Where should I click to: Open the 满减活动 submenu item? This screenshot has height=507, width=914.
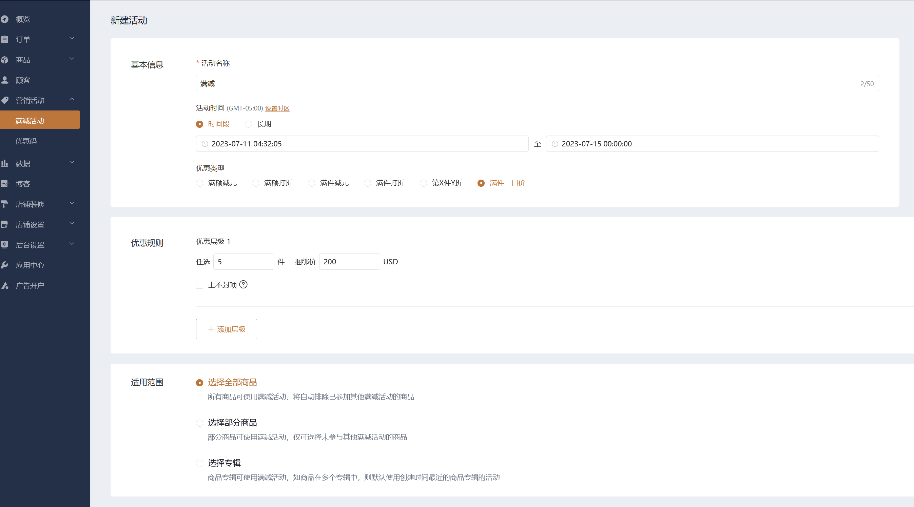40,120
